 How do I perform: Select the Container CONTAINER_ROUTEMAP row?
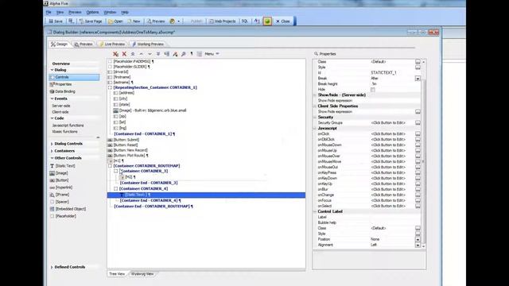[x=146, y=166]
